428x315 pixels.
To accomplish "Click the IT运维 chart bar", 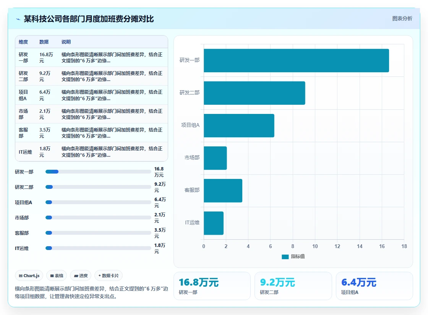I will pyautogui.click(x=214, y=223).
